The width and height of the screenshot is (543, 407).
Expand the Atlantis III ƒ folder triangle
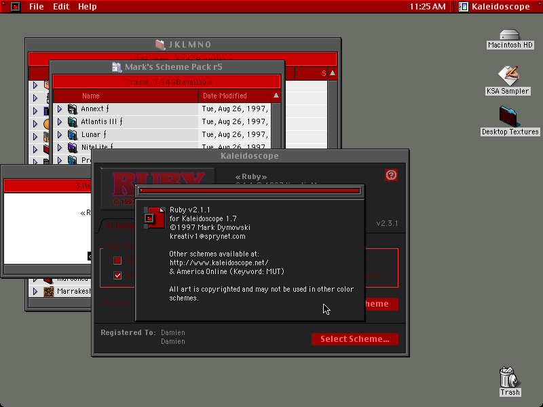(60, 122)
